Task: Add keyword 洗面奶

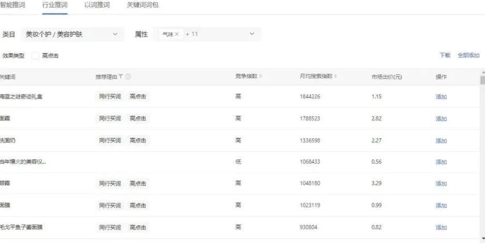Action: click(x=441, y=141)
